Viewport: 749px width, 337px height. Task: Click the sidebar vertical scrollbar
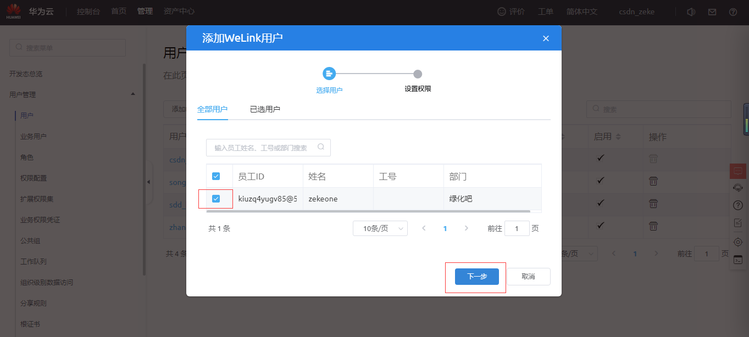tap(145, 170)
